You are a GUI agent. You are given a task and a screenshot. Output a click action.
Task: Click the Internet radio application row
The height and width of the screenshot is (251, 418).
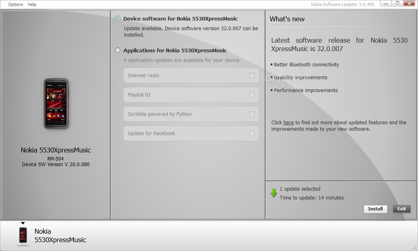(x=191, y=76)
